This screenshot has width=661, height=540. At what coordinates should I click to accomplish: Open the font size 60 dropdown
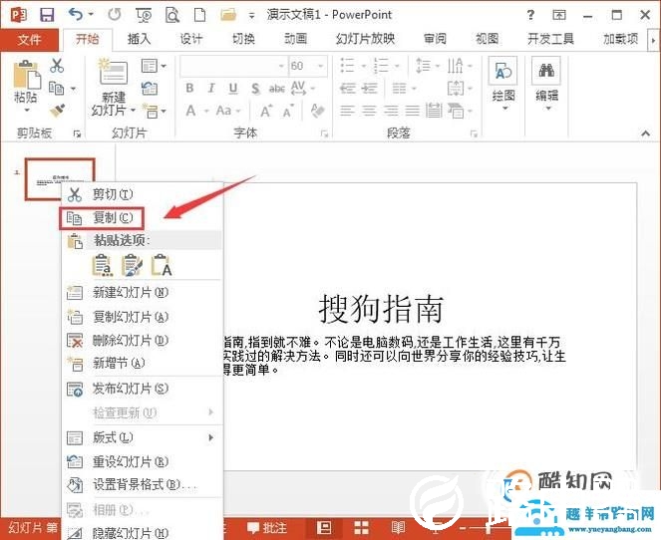320,66
